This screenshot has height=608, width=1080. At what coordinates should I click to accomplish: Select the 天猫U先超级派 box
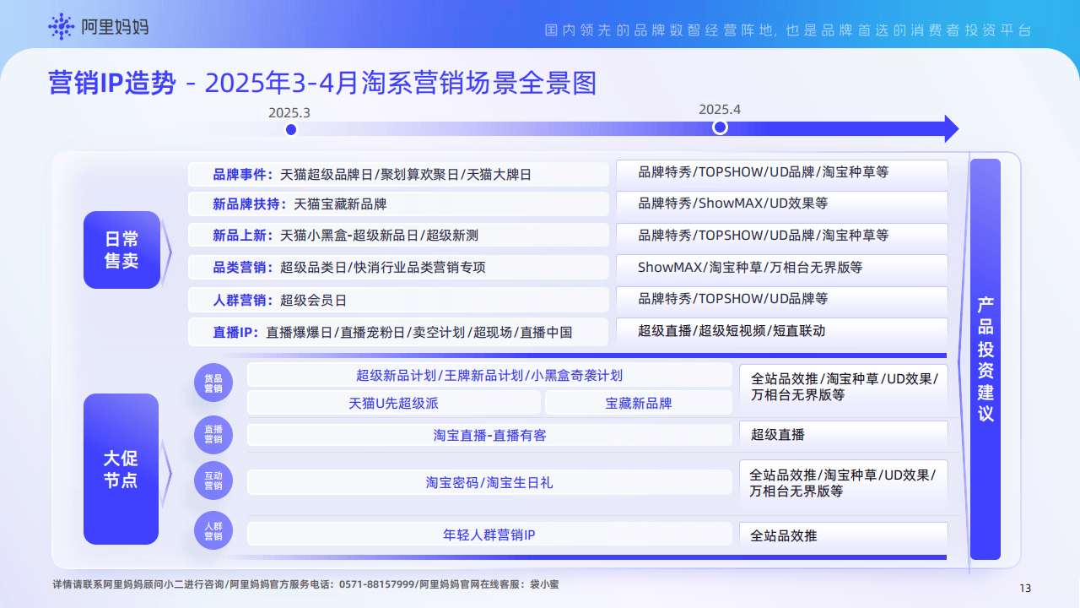click(393, 403)
